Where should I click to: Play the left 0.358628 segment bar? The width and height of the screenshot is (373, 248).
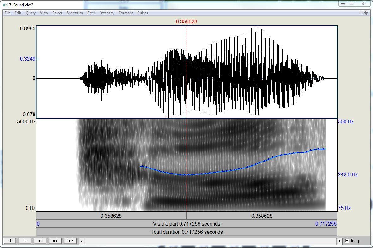(x=111, y=216)
